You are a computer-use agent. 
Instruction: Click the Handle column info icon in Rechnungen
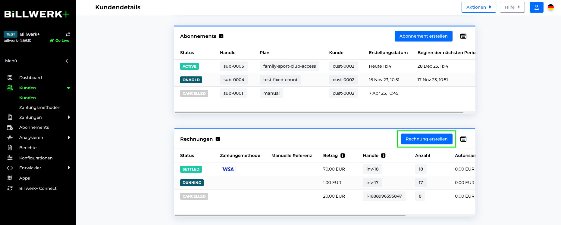[383, 156]
